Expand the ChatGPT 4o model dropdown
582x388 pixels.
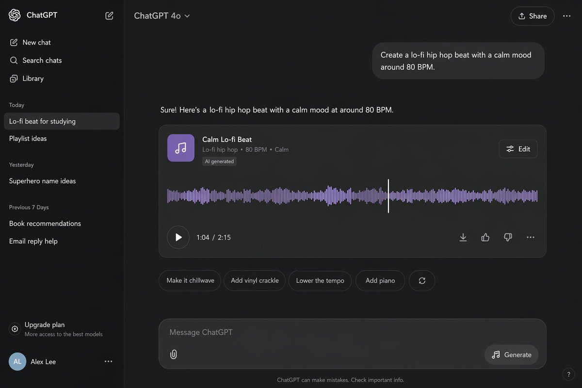[x=162, y=16]
